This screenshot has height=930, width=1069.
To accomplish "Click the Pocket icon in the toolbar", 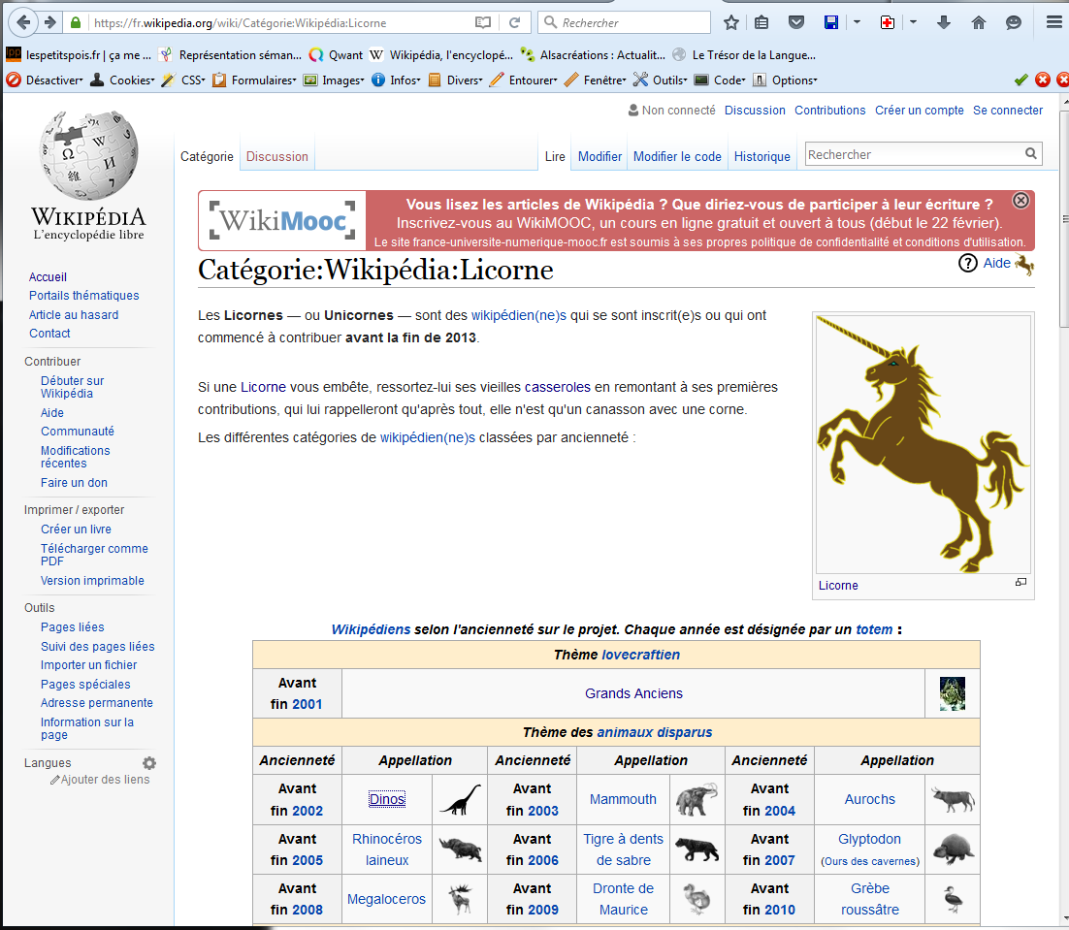I will (x=795, y=22).
